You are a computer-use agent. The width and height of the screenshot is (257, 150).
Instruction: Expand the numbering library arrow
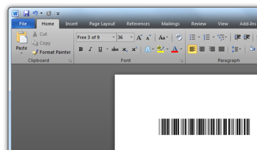click(213, 37)
